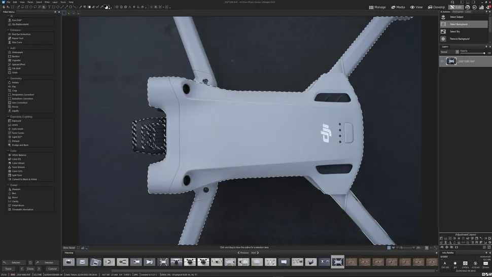
Task: Choose the Red Eye Reduction tool
Action: pyautogui.click(x=21, y=34)
